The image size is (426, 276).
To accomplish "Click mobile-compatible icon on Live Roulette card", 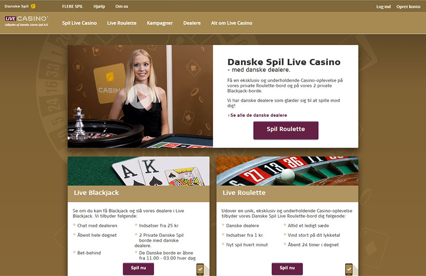I will 349,269.
